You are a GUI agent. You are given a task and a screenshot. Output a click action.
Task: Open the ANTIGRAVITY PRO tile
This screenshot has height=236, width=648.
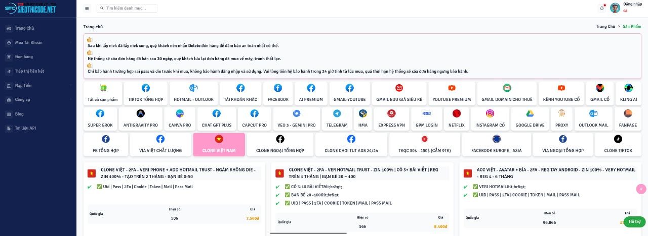click(140, 119)
